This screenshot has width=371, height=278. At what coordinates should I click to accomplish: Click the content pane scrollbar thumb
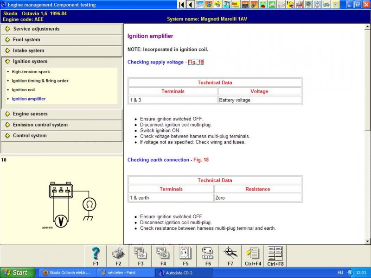pos(367,80)
